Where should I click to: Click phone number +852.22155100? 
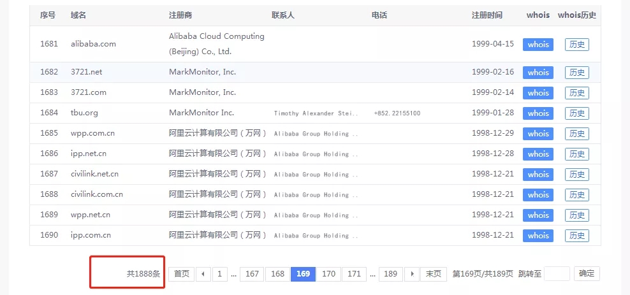coord(397,113)
